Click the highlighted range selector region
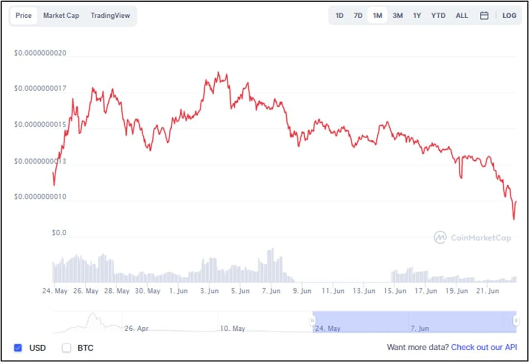Image resolution: width=529 pixels, height=362 pixels. 414,320
